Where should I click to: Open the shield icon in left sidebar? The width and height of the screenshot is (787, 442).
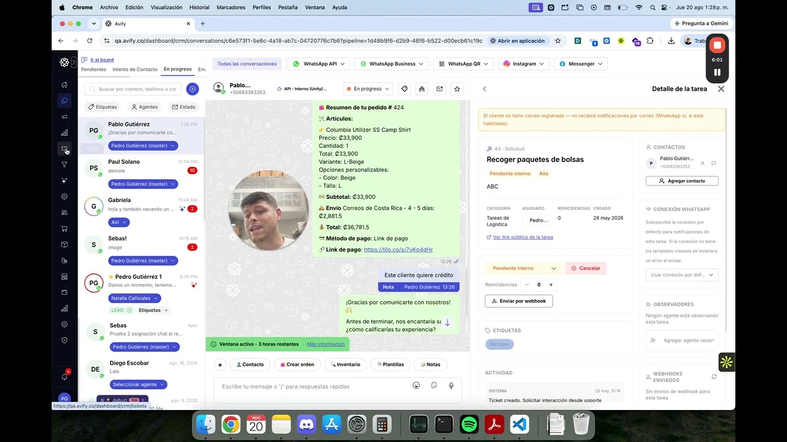[65, 340]
